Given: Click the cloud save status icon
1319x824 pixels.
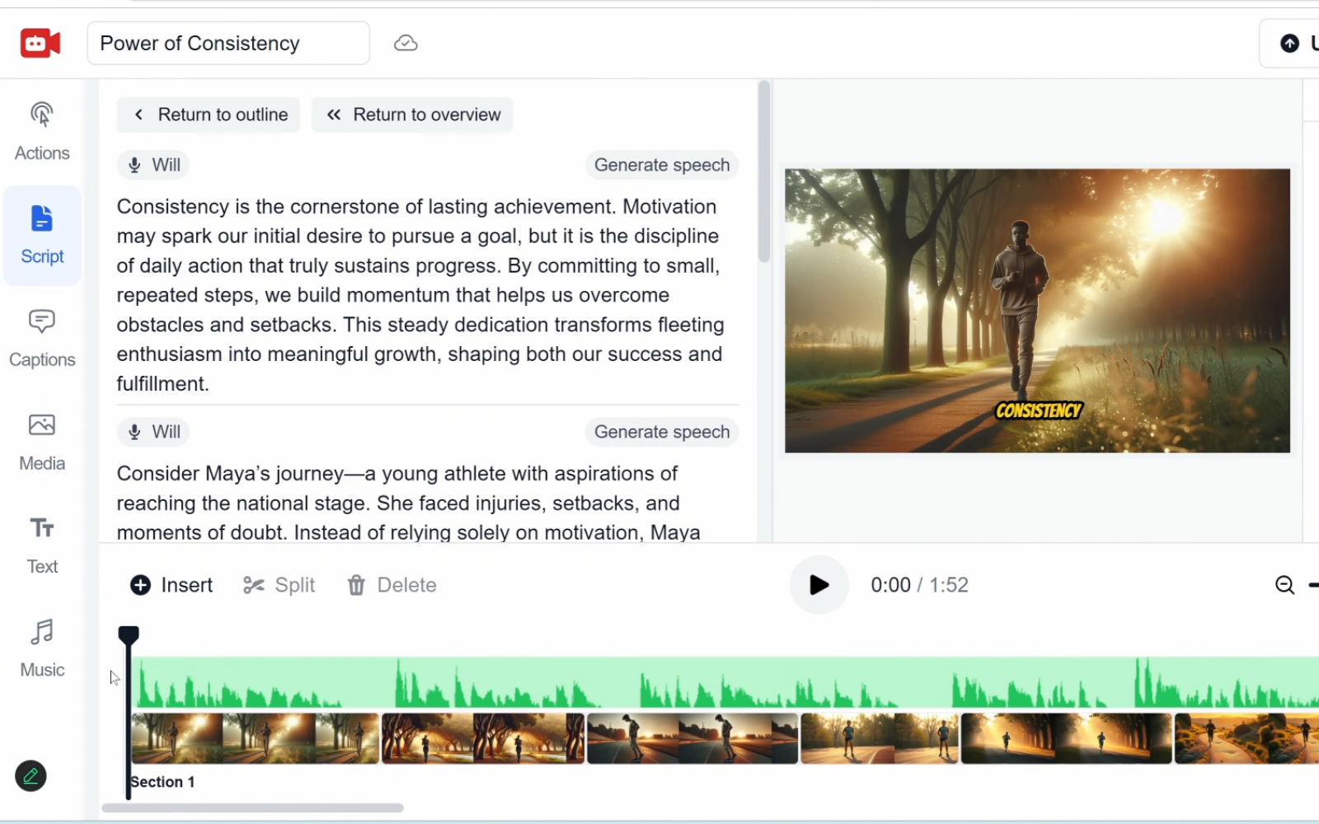Looking at the screenshot, I should click(x=406, y=43).
